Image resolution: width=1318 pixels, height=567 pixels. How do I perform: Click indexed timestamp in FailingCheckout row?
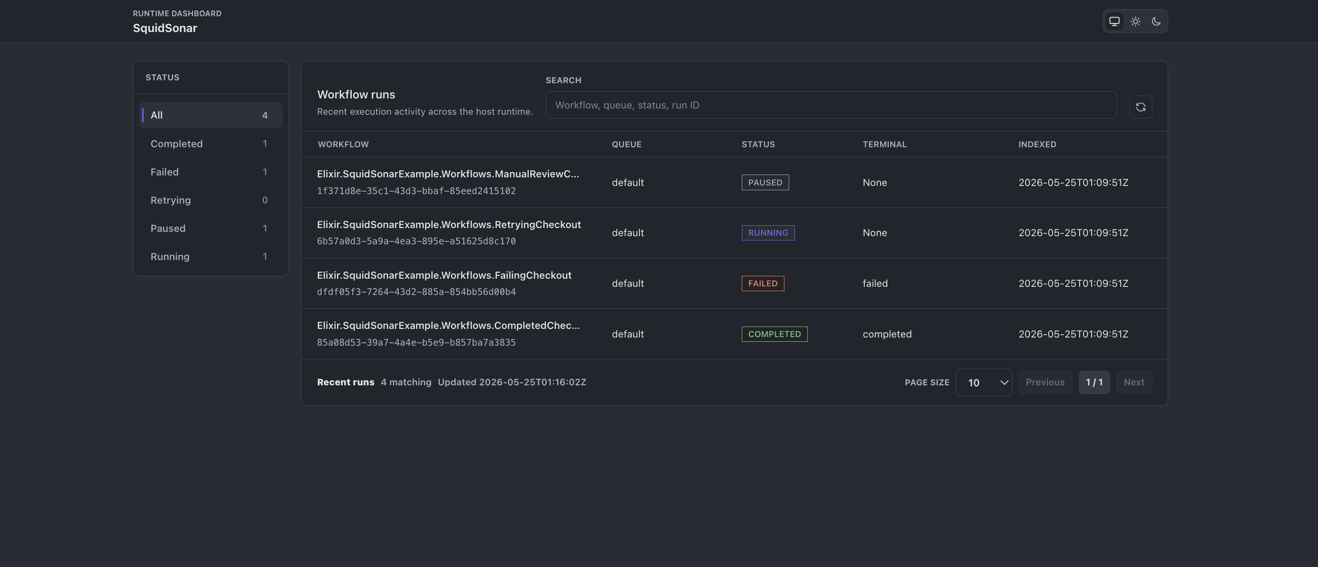coord(1073,283)
